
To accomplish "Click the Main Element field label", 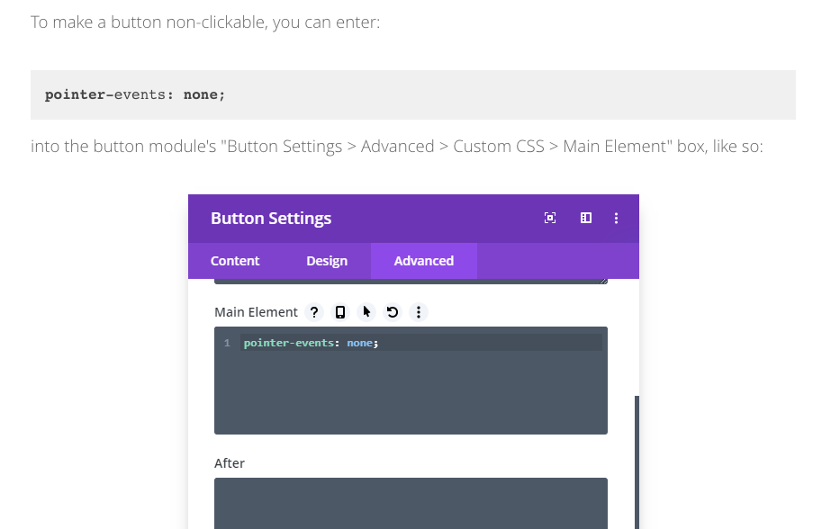I will (x=256, y=312).
